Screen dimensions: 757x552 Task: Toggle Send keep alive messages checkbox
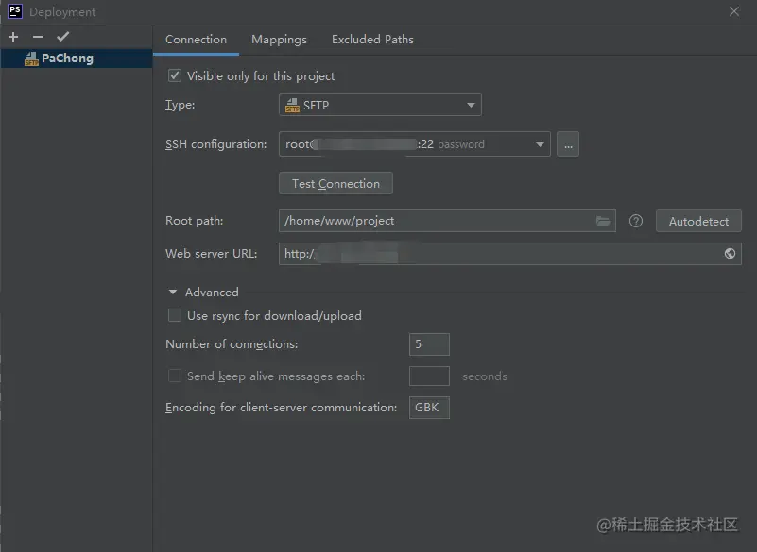click(x=174, y=376)
